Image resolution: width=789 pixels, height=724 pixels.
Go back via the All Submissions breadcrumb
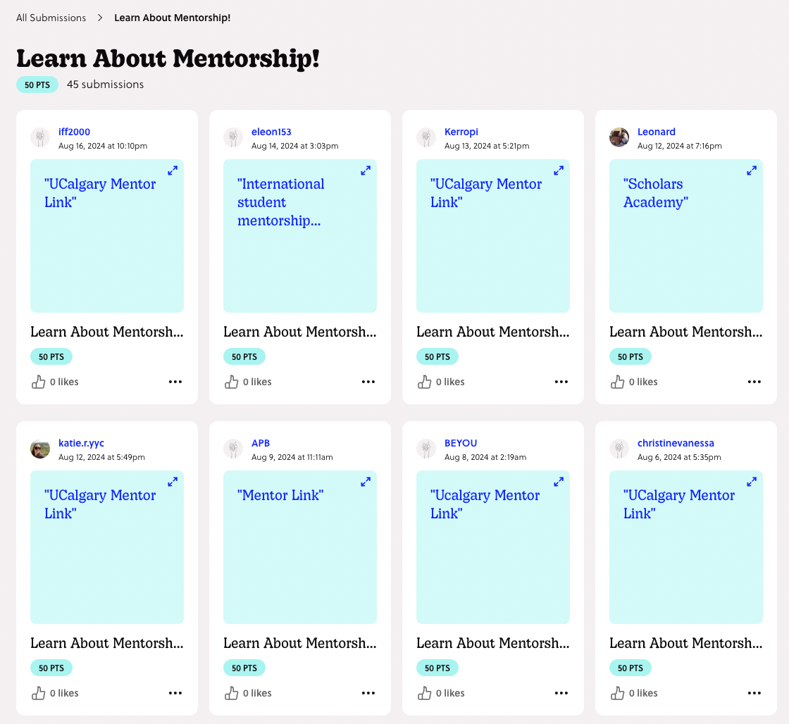[51, 17]
